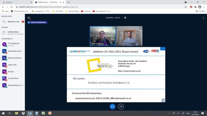This screenshot has height=116, width=207.
Task: Select participant Kolmayr
Action: pyautogui.click(x=12, y=72)
